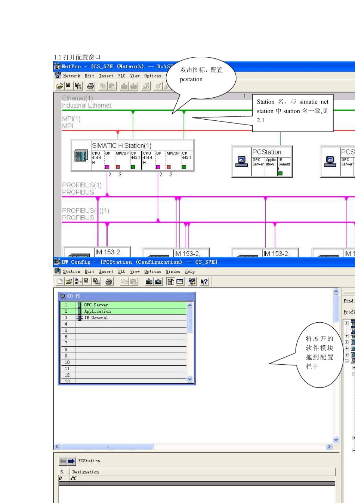Select OPC Server row in PC rack

[x=124, y=305]
